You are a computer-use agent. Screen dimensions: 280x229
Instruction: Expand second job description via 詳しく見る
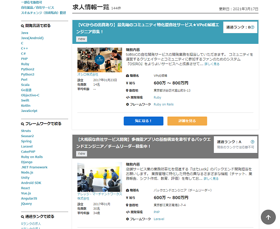210,179
